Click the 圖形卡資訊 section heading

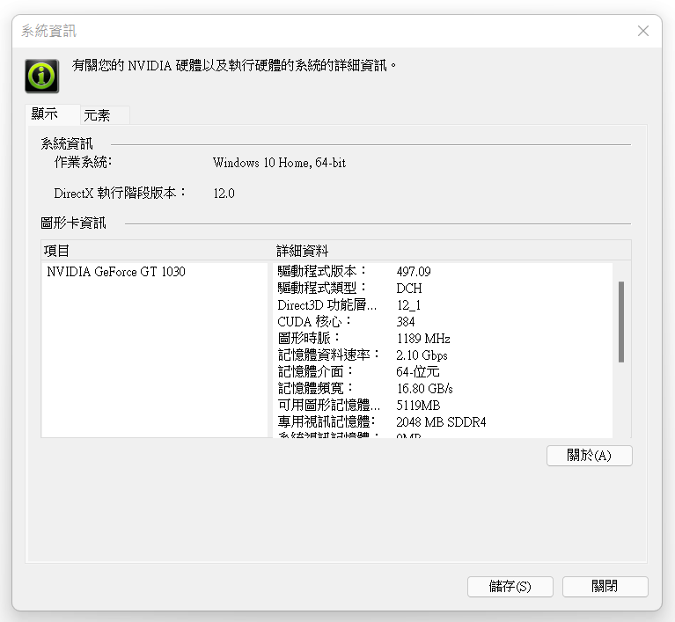pyautogui.click(x=73, y=223)
